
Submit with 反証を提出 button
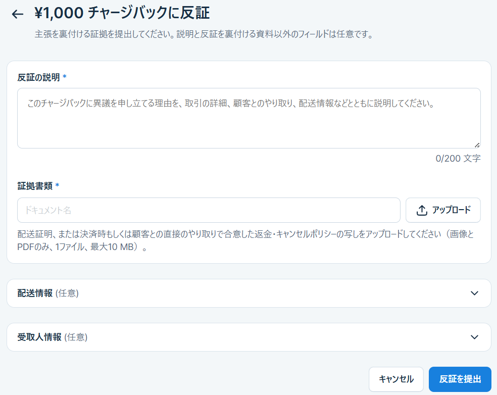coord(460,379)
